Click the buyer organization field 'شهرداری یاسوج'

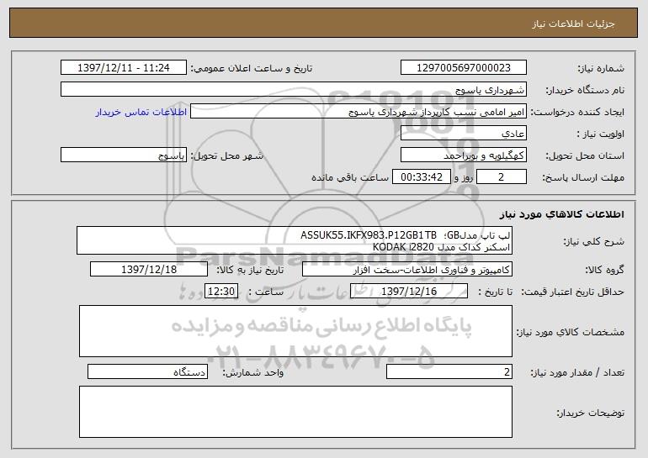[x=294, y=90]
